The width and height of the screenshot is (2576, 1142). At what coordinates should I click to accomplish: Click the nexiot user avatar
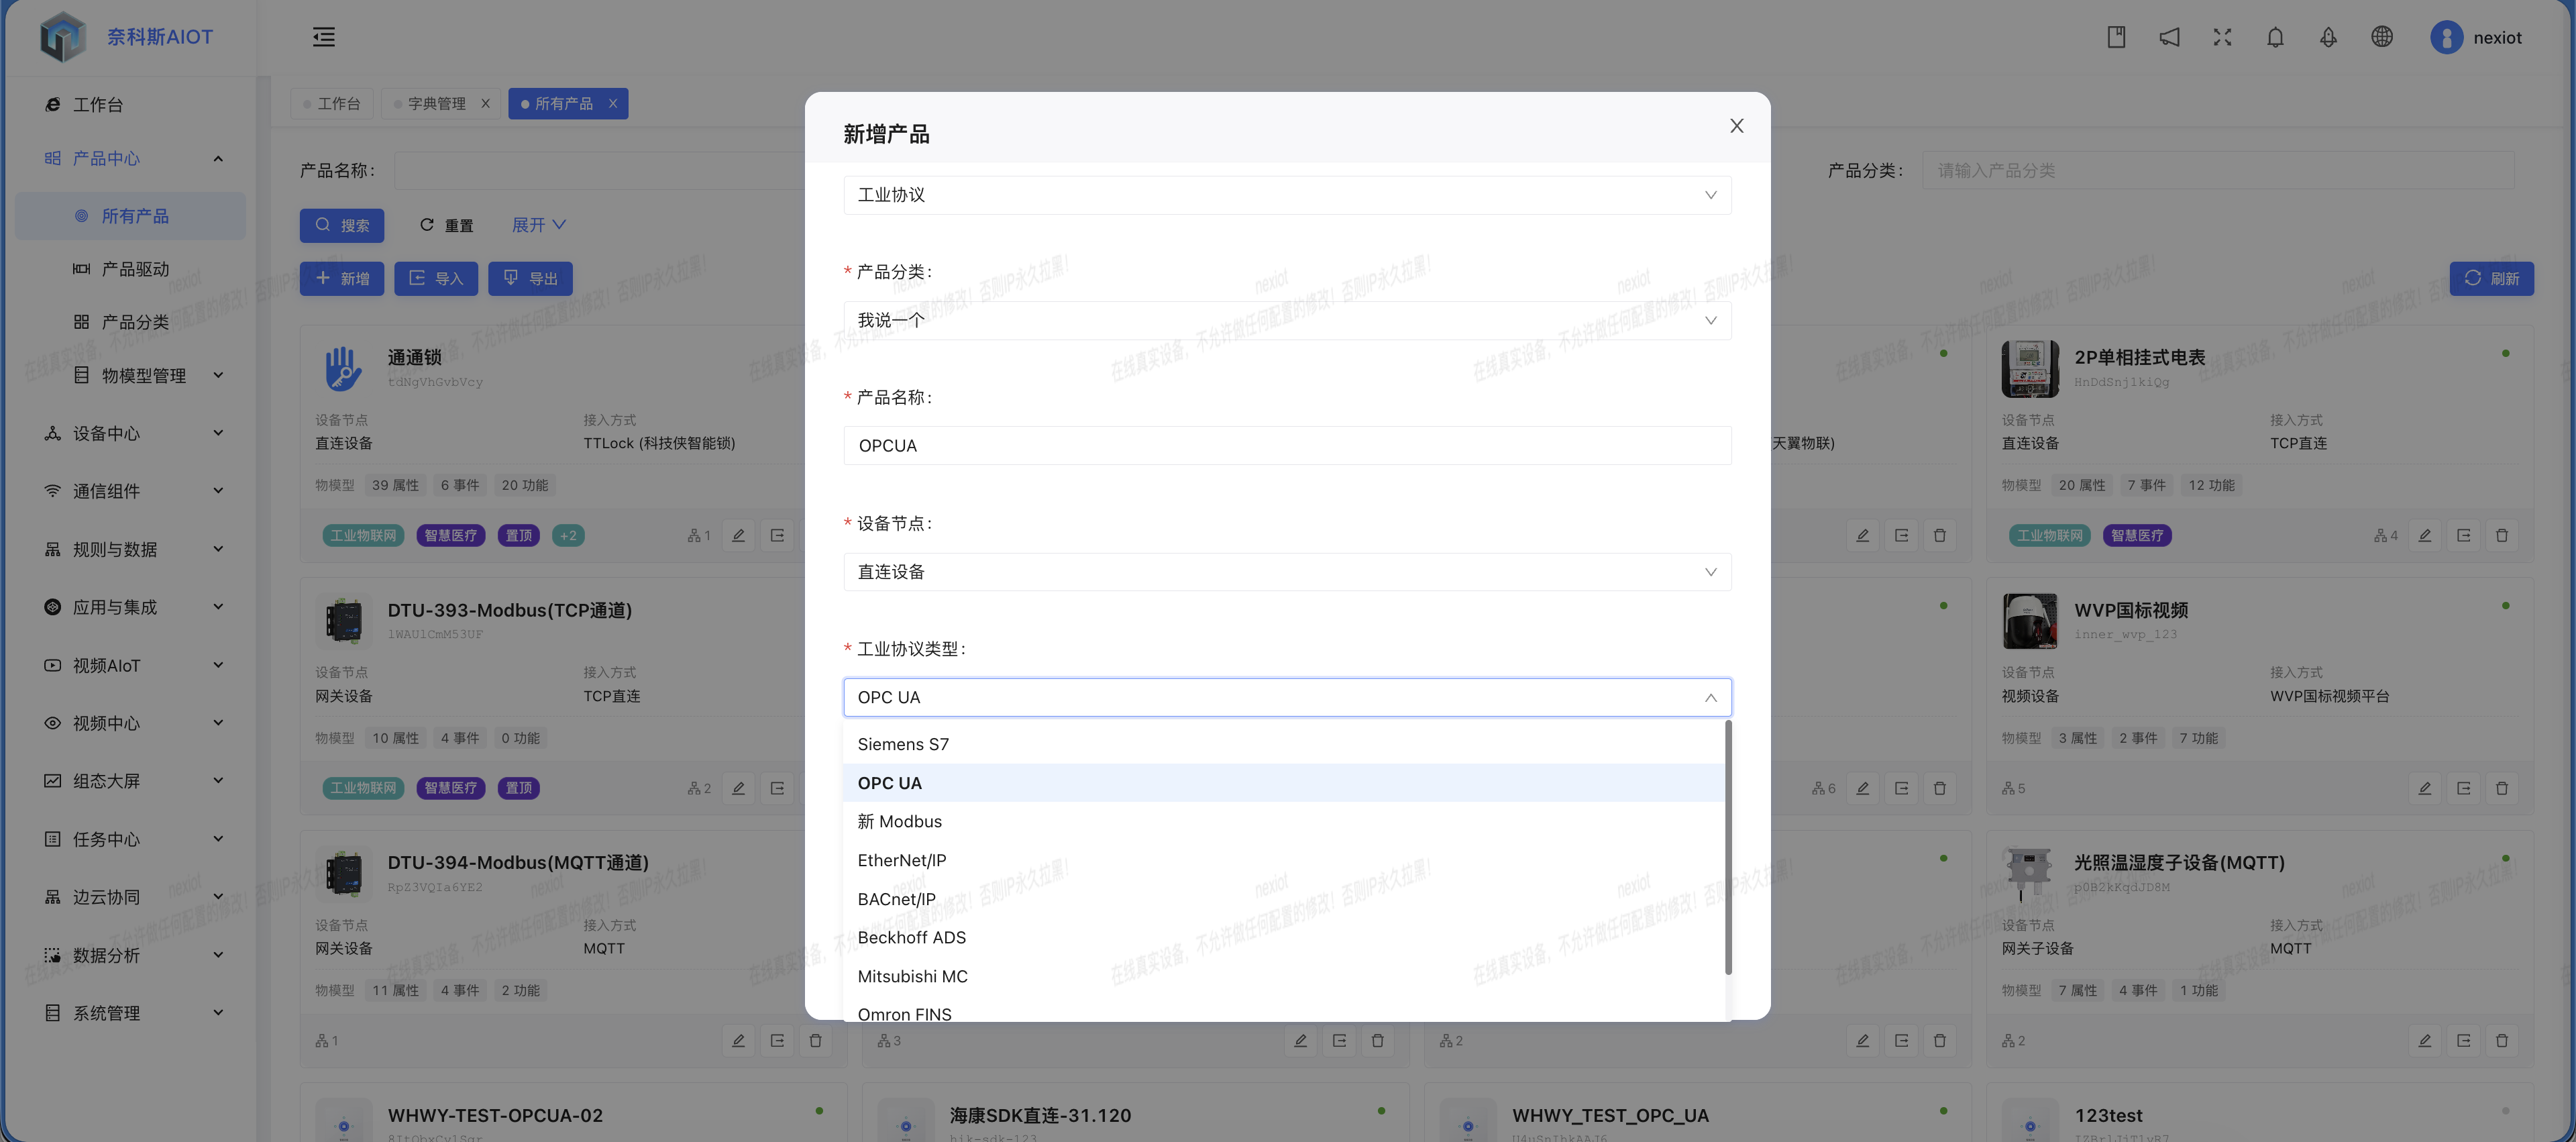[2446, 37]
